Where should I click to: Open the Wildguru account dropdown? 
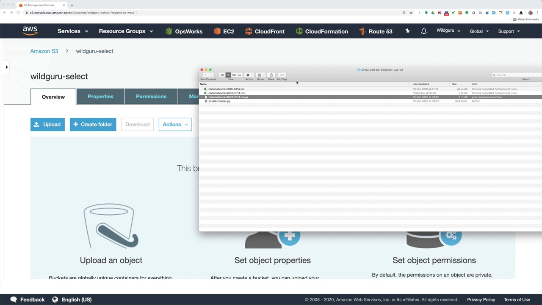[x=448, y=31]
